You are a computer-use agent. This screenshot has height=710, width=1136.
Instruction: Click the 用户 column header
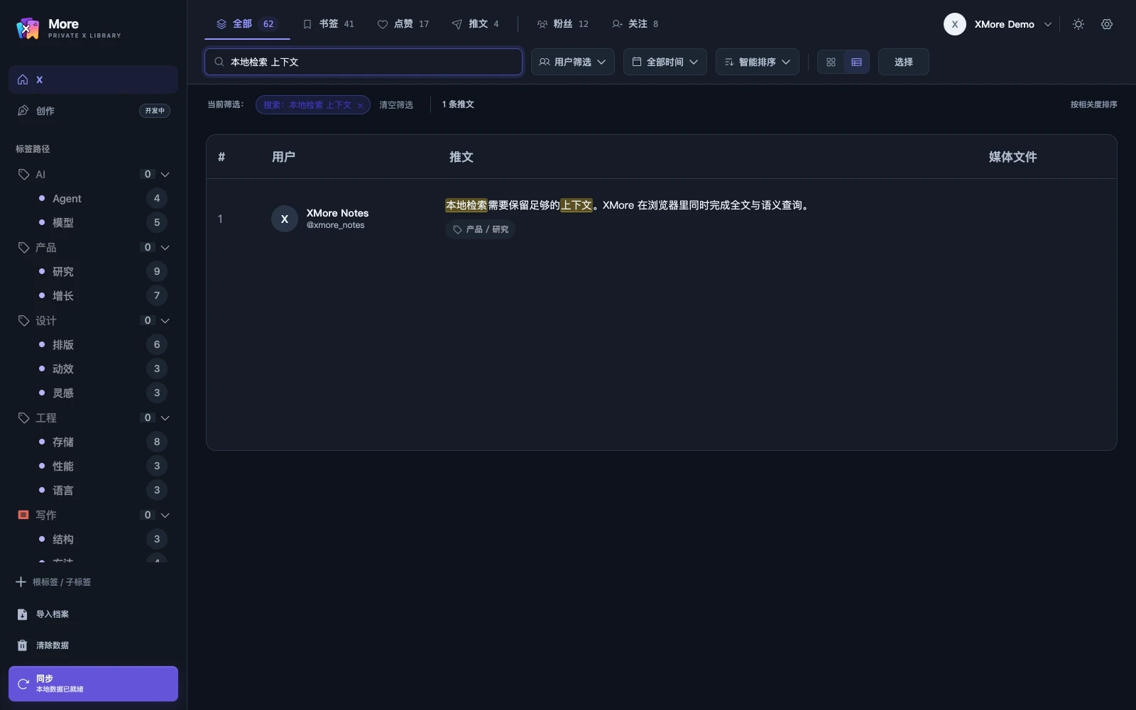coord(283,157)
